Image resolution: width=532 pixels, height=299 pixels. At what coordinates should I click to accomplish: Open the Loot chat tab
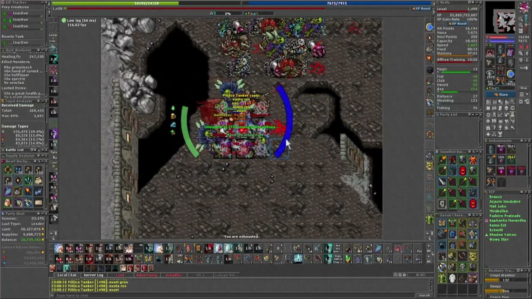tap(120, 275)
